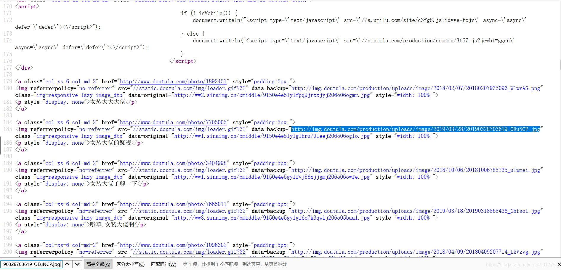Open loader.gif?32 link on line 190
The width and height of the screenshot is (561, 270).
(190, 170)
